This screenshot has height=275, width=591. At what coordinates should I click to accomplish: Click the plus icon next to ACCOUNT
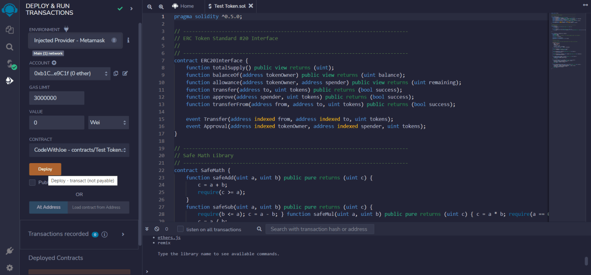tap(54, 63)
